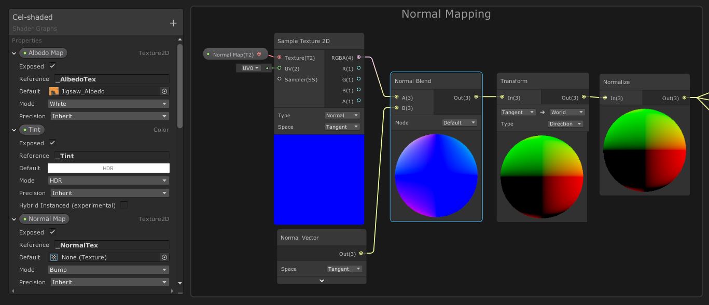Click the RGBA(4) output port on Sample Texture 2D
Viewport: 709px width, 305px height.
point(359,58)
